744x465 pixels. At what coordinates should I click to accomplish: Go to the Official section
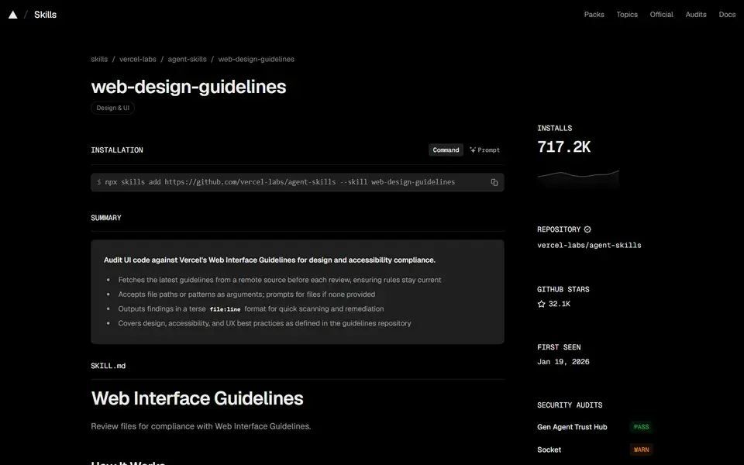click(661, 15)
